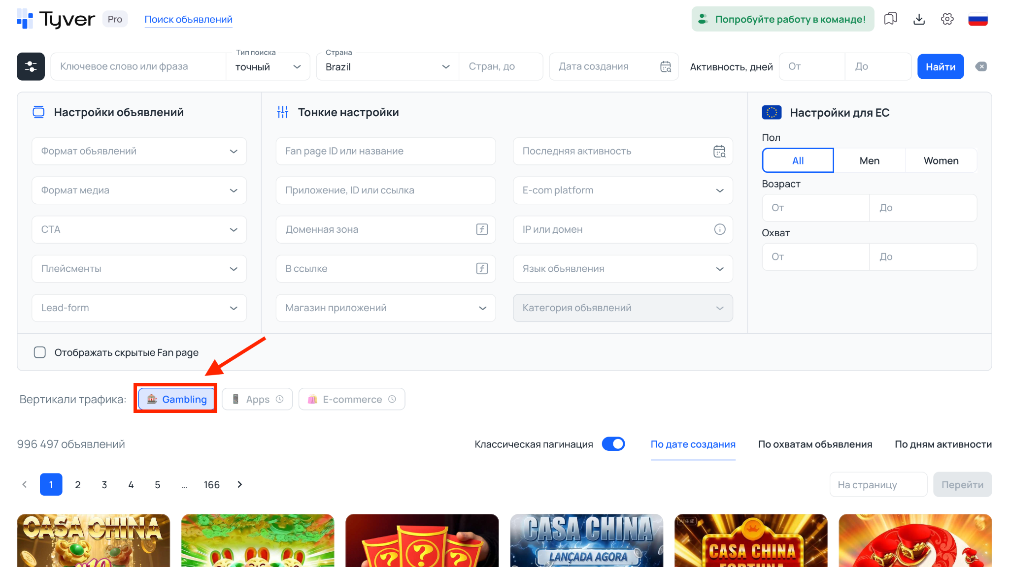Go to page 2 in pagination
1009x567 pixels.
tap(77, 484)
